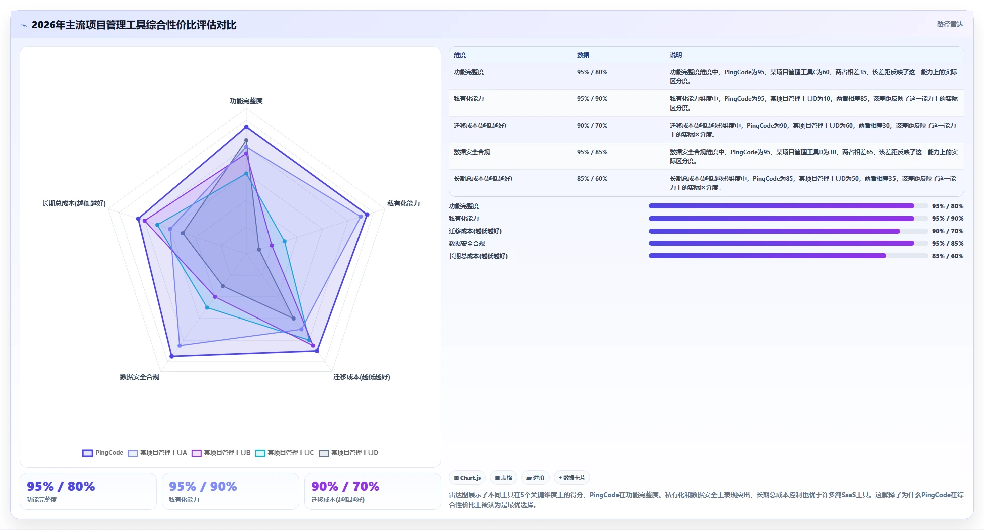Toggle 某项目管理工具A legend entry
Viewport: 984px width, 530px height.
[x=157, y=453]
